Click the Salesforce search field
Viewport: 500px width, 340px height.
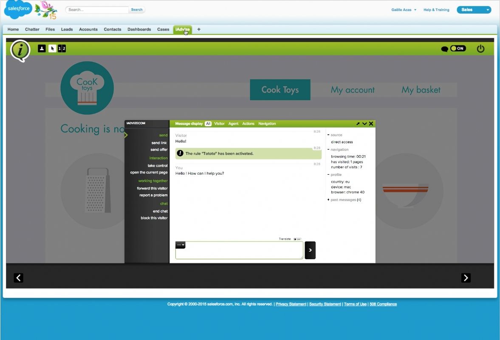(97, 10)
